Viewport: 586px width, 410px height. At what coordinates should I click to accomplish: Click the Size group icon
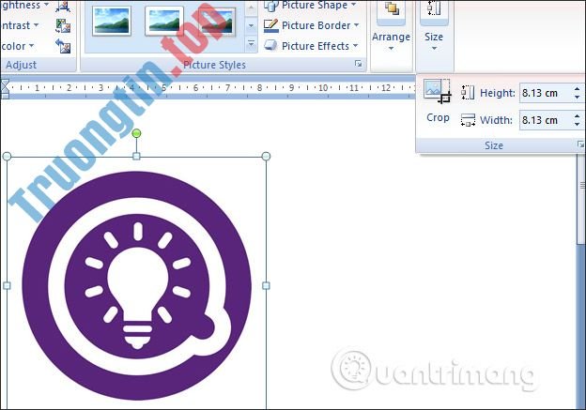[434, 8]
